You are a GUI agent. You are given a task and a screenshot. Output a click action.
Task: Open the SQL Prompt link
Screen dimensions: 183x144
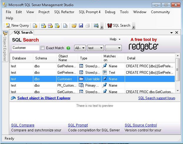78,125
